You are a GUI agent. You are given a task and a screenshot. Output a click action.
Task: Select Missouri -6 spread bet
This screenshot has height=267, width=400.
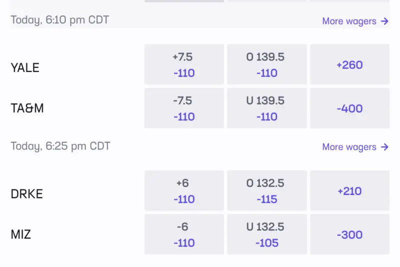coord(184,234)
